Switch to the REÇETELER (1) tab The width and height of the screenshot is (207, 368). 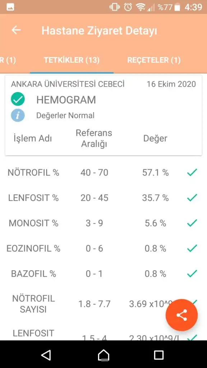tap(154, 60)
